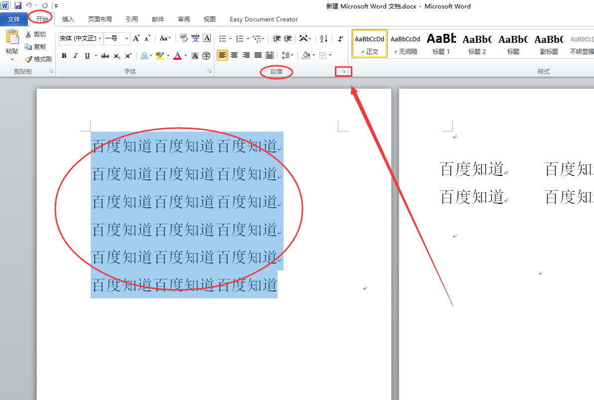Switch to the Page Layout (页面布局) tab

[100, 19]
